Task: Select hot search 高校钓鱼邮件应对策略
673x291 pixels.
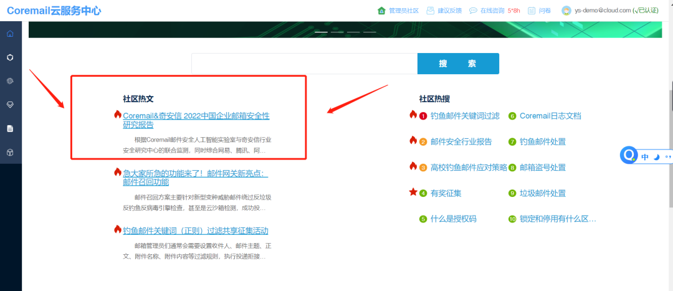Action: tap(469, 168)
